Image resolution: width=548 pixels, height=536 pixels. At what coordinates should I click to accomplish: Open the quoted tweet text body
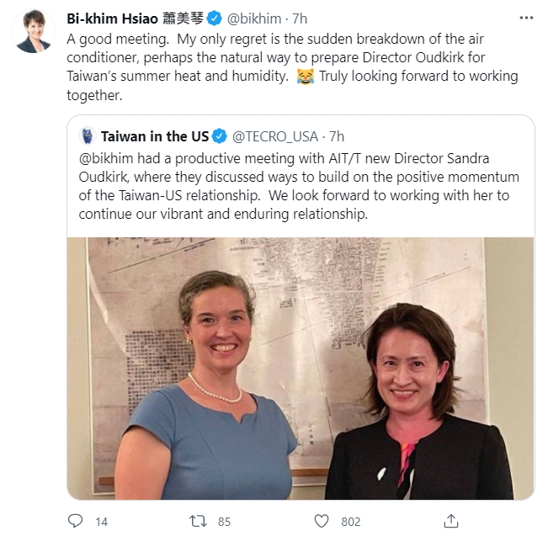299,186
